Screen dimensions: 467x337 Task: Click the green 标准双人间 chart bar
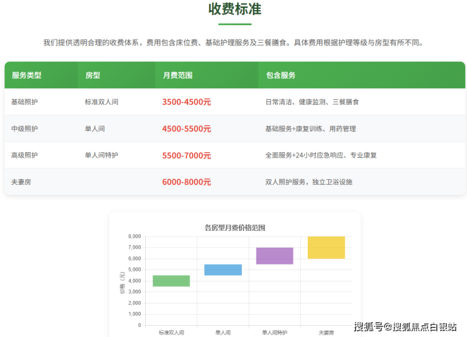point(171,281)
